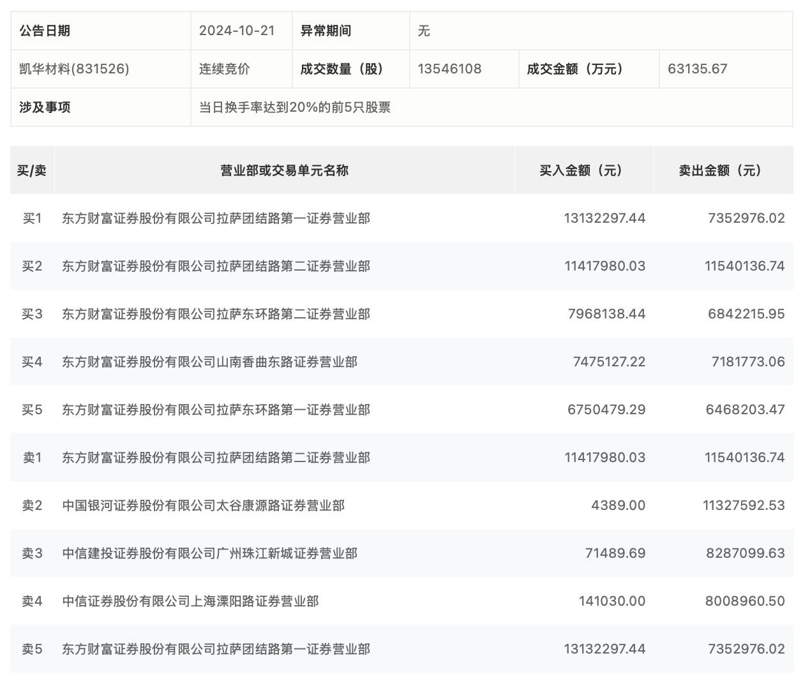This screenshot has height=688, width=803.
Task: Click the stock name 凯华材料(831526)
Action: 75,69
